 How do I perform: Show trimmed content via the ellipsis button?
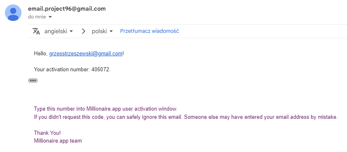coord(33,80)
